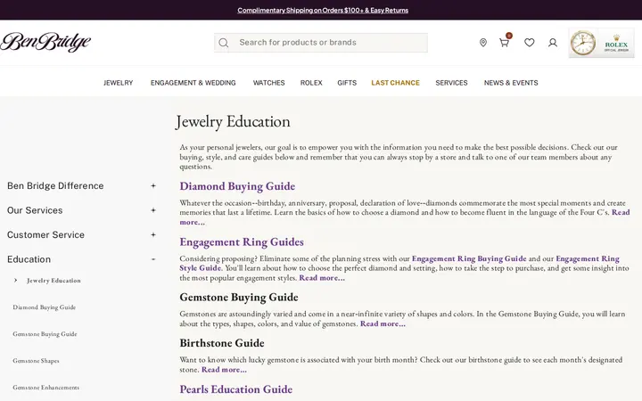Open Engagement & Wedding menu

click(193, 83)
